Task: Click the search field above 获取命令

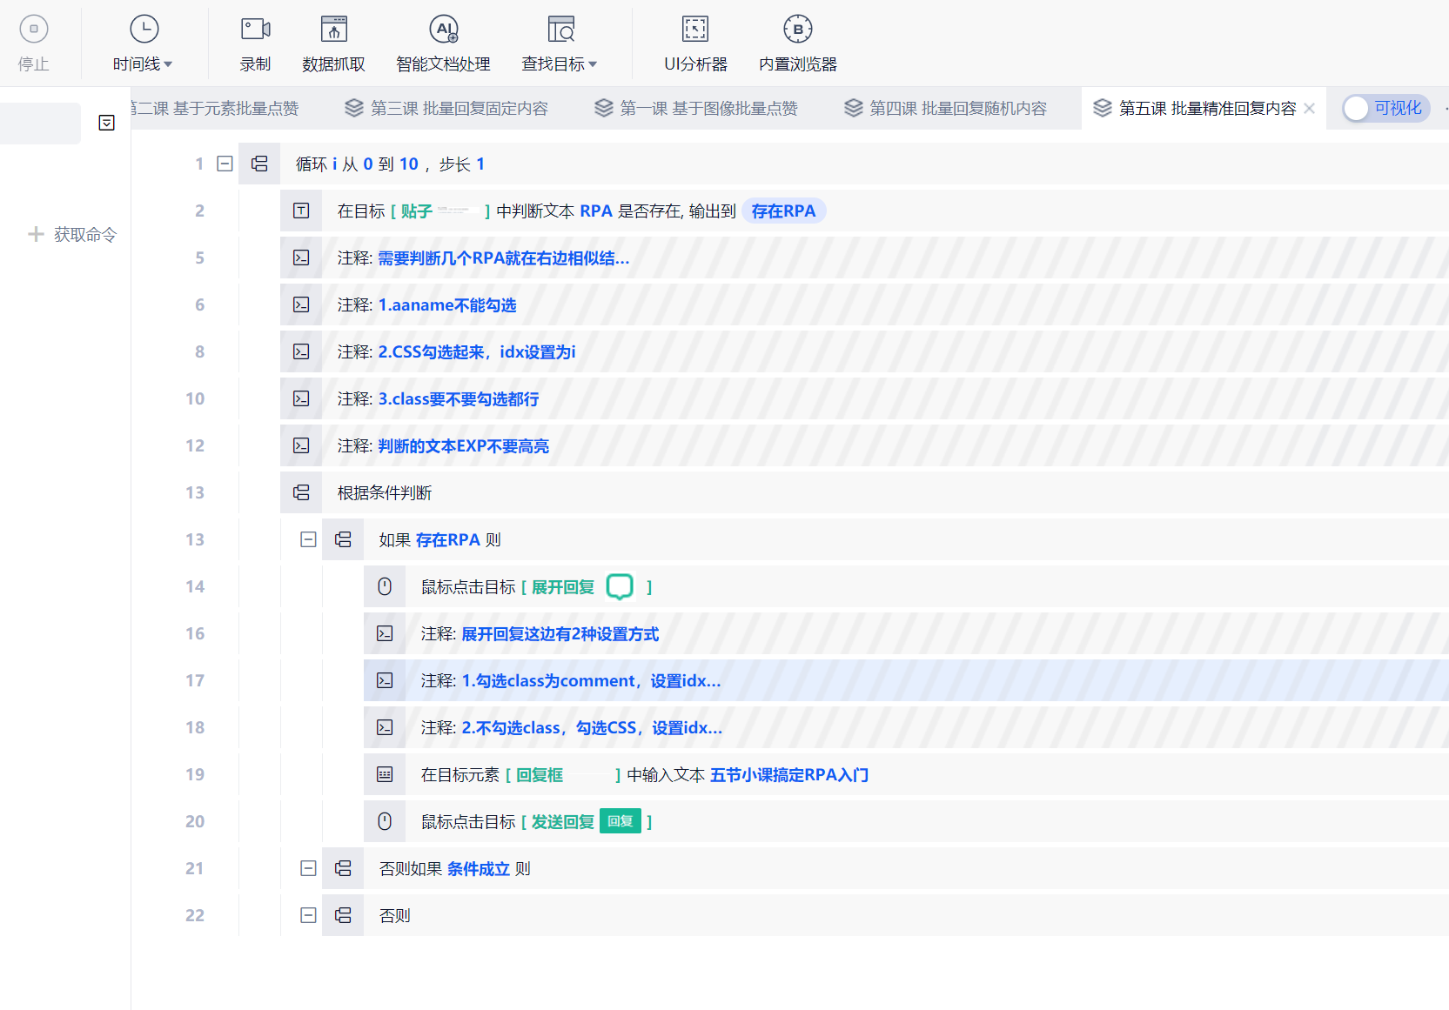Action: click(x=40, y=124)
